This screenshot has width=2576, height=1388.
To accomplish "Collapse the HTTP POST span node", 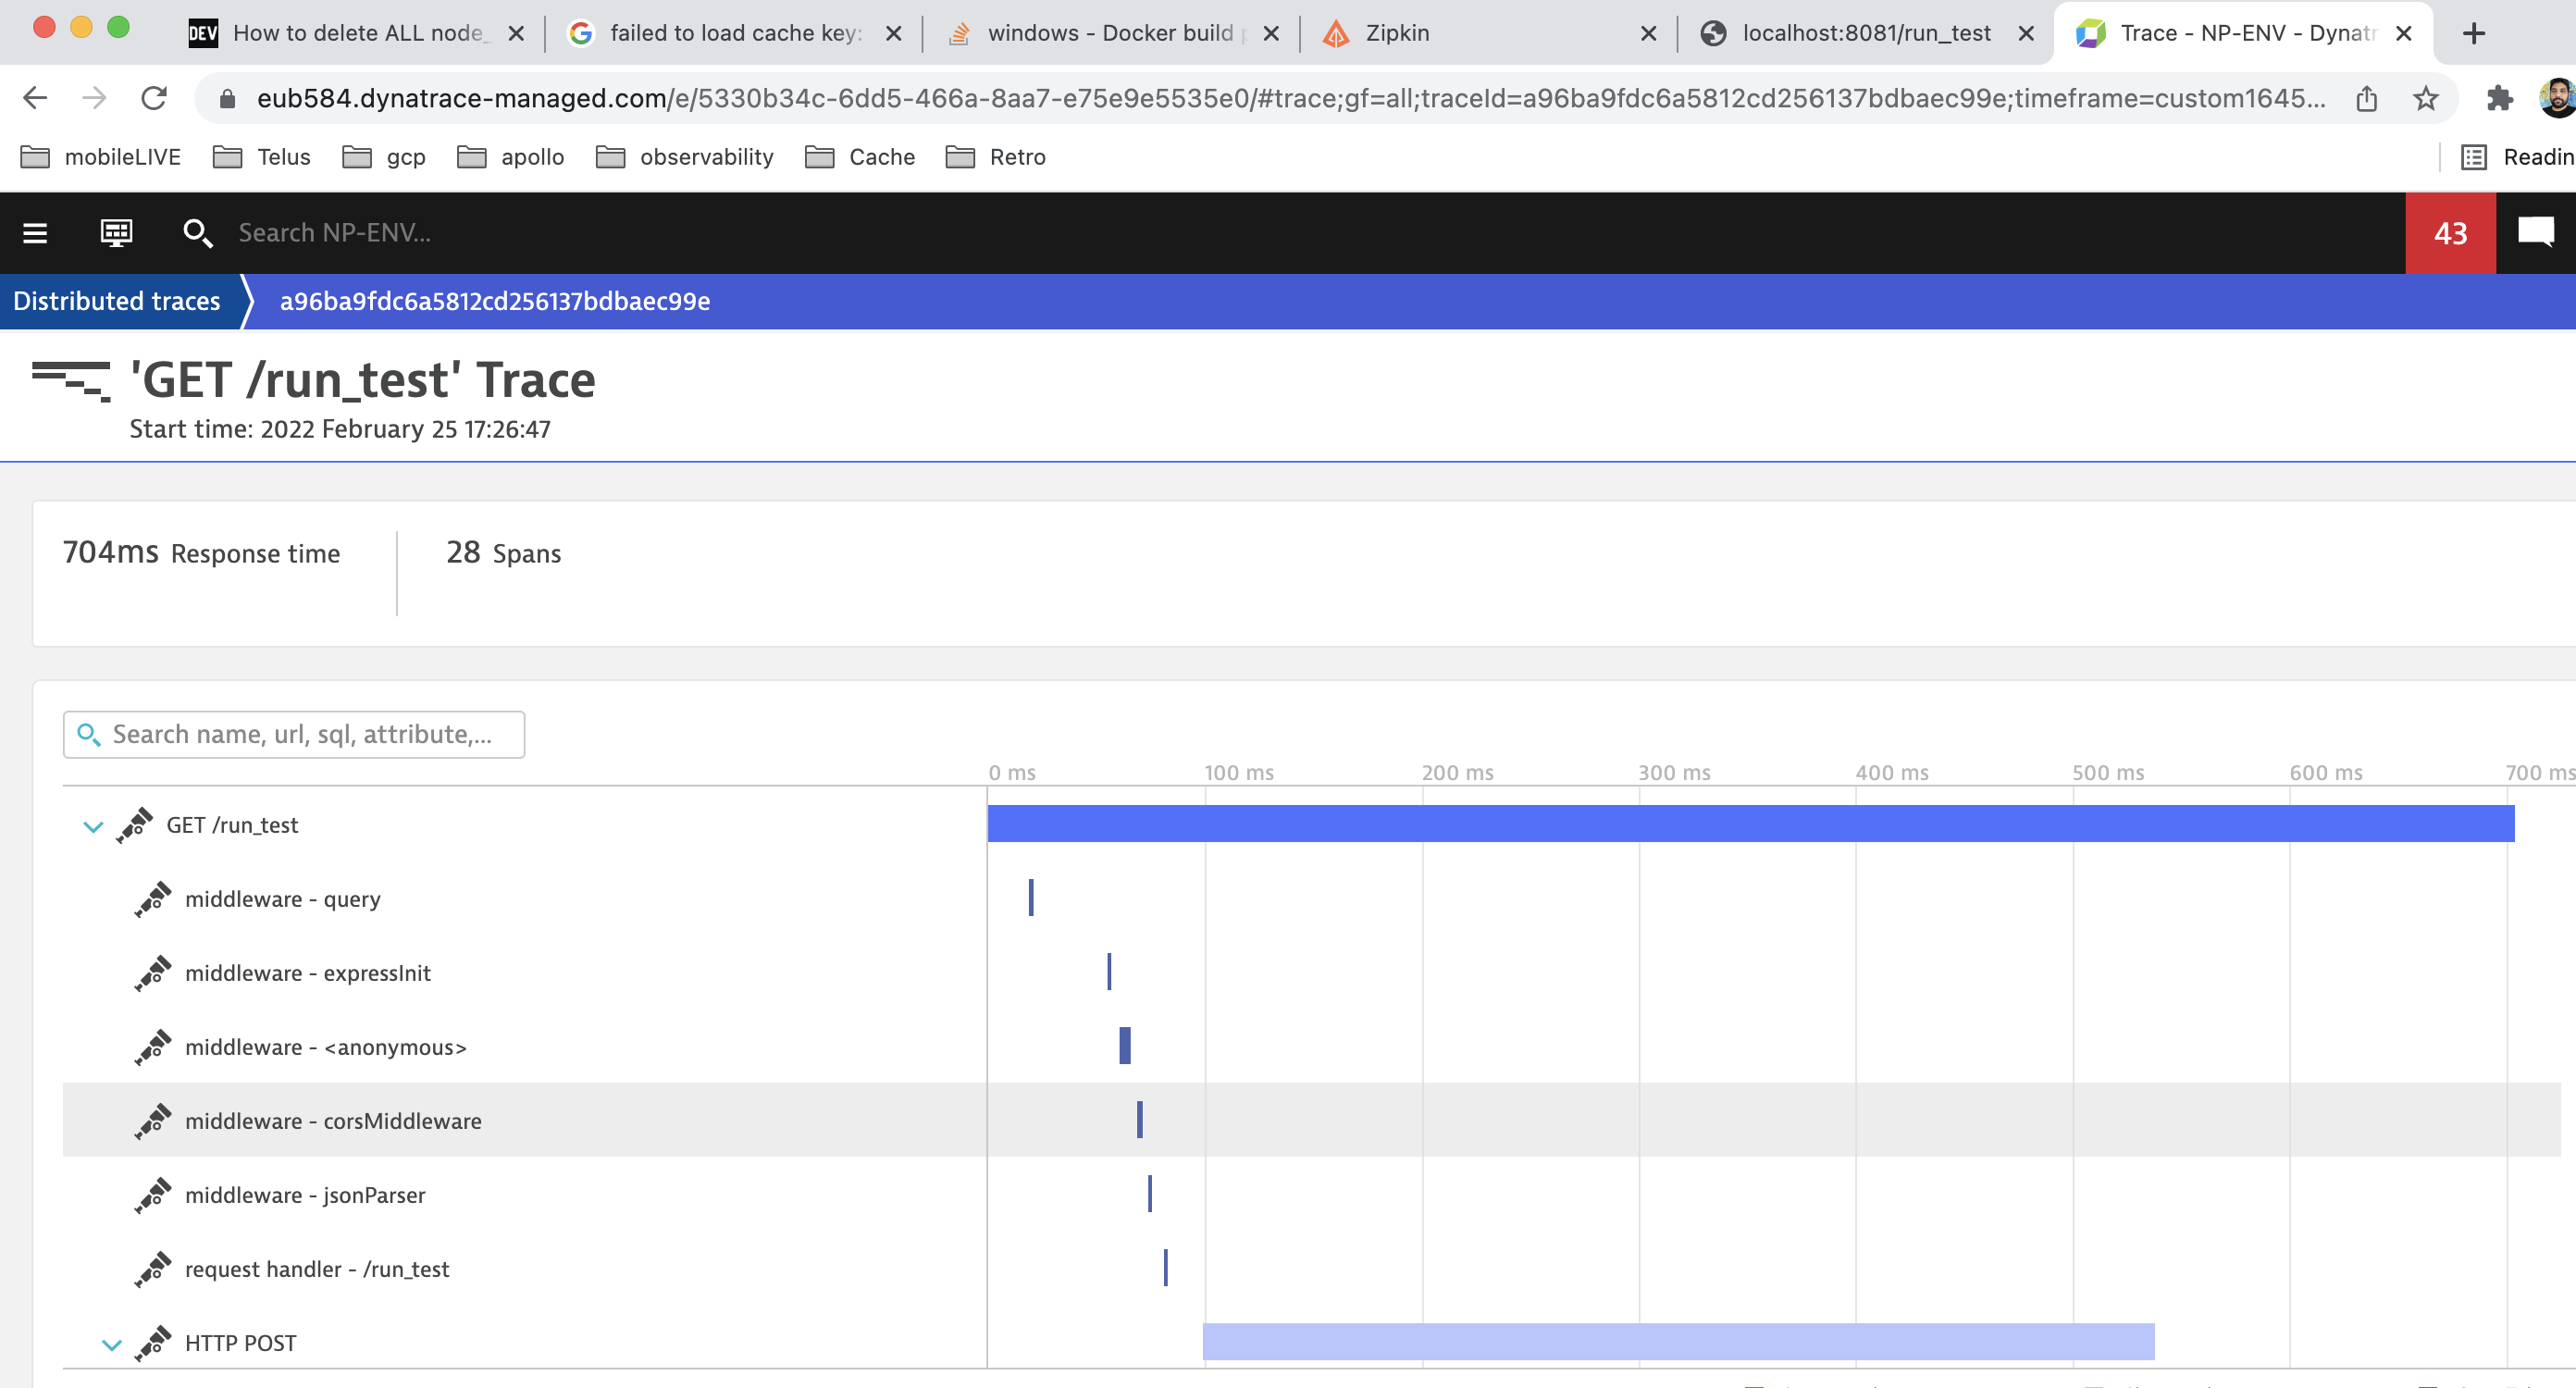I will coord(112,1344).
